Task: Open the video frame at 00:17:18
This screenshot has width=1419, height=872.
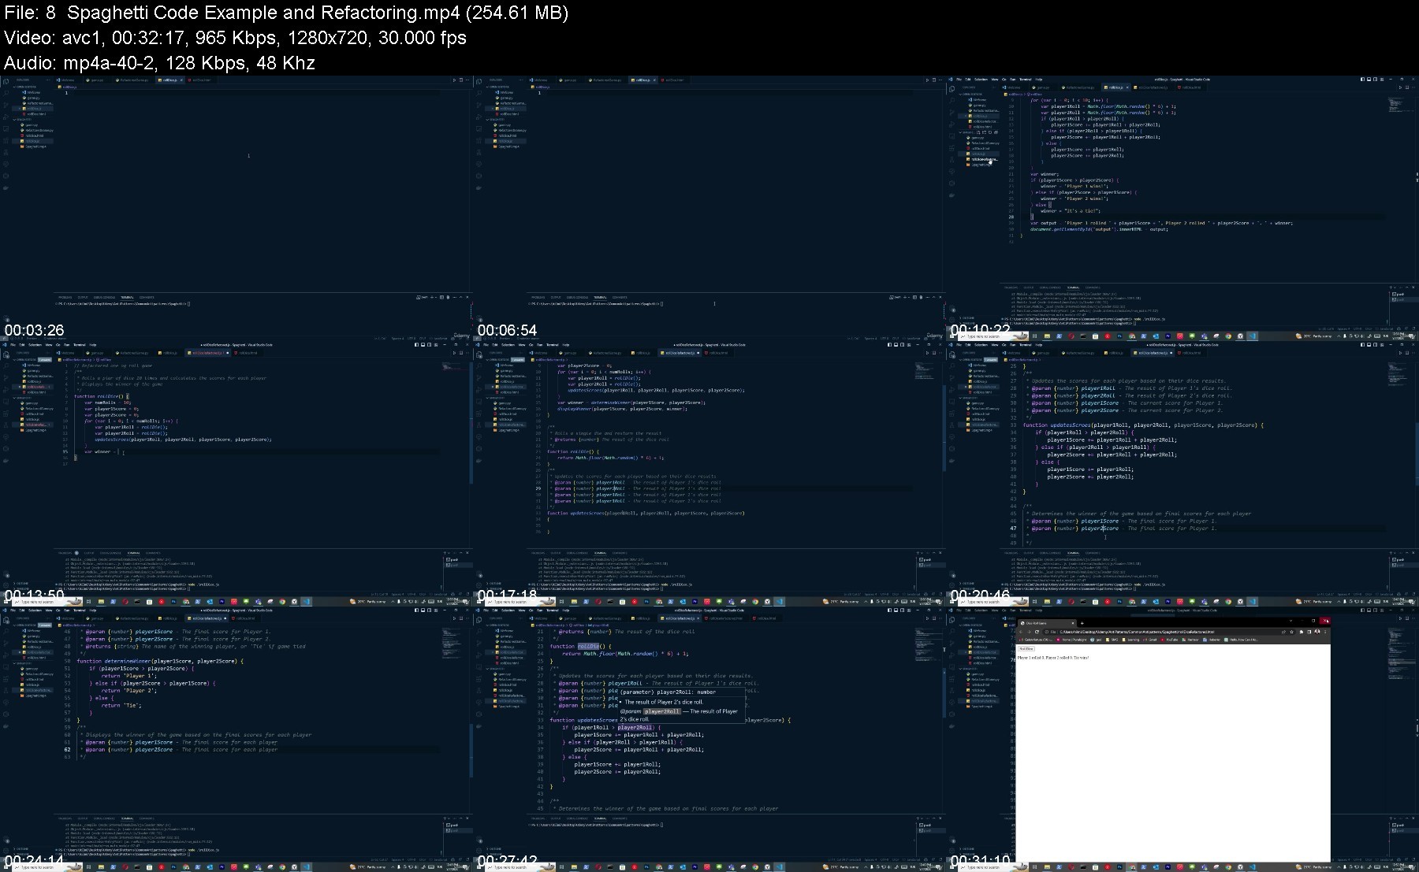Action: [x=709, y=473]
